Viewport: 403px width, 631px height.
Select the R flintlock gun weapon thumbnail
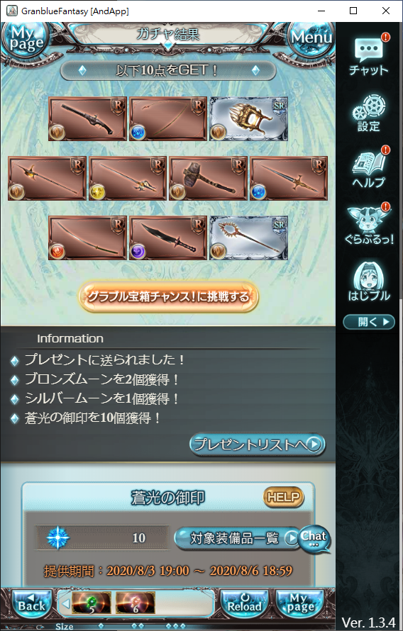(x=87, y=118)
